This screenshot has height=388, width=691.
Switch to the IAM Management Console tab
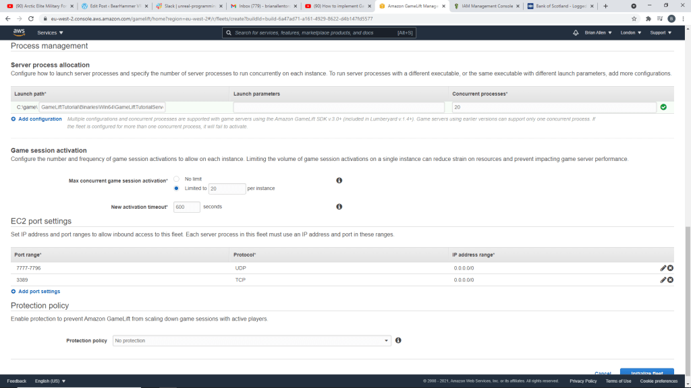point(485,6)
